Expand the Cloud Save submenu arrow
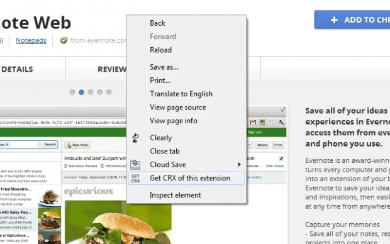The height and width of the screenshot is (244, 390). point(239,164)
